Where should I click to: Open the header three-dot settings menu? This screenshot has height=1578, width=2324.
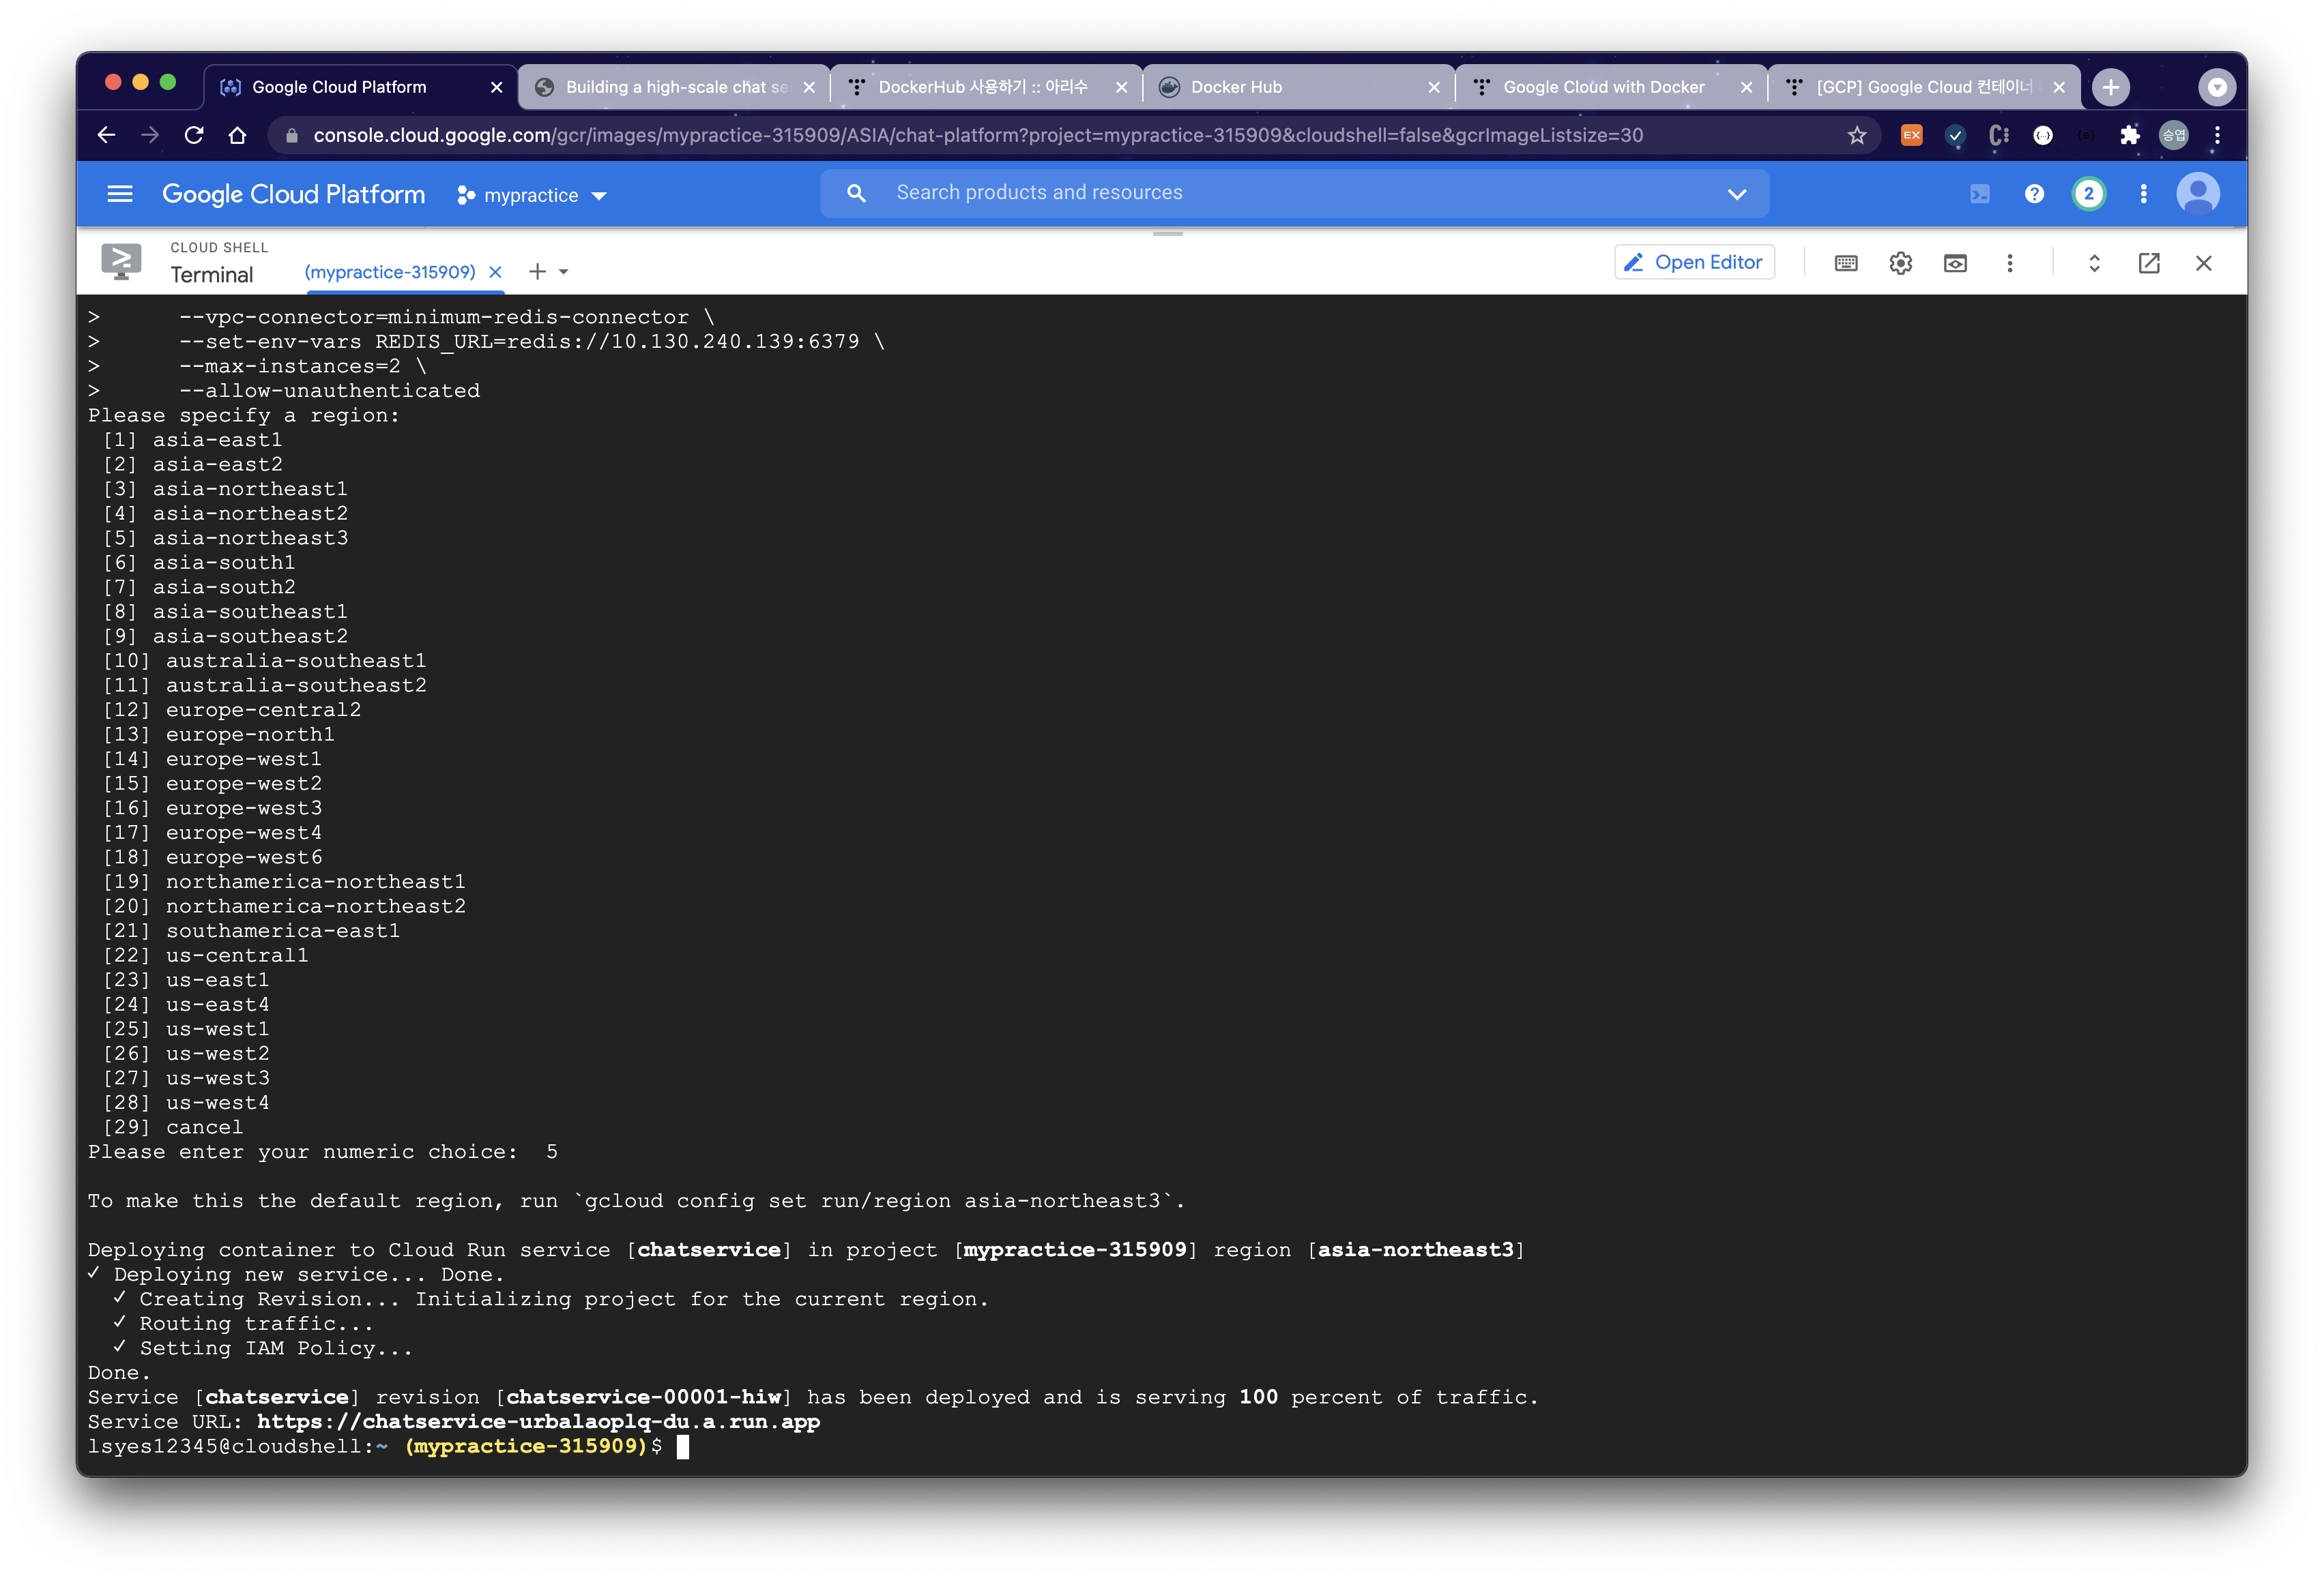2143,194
